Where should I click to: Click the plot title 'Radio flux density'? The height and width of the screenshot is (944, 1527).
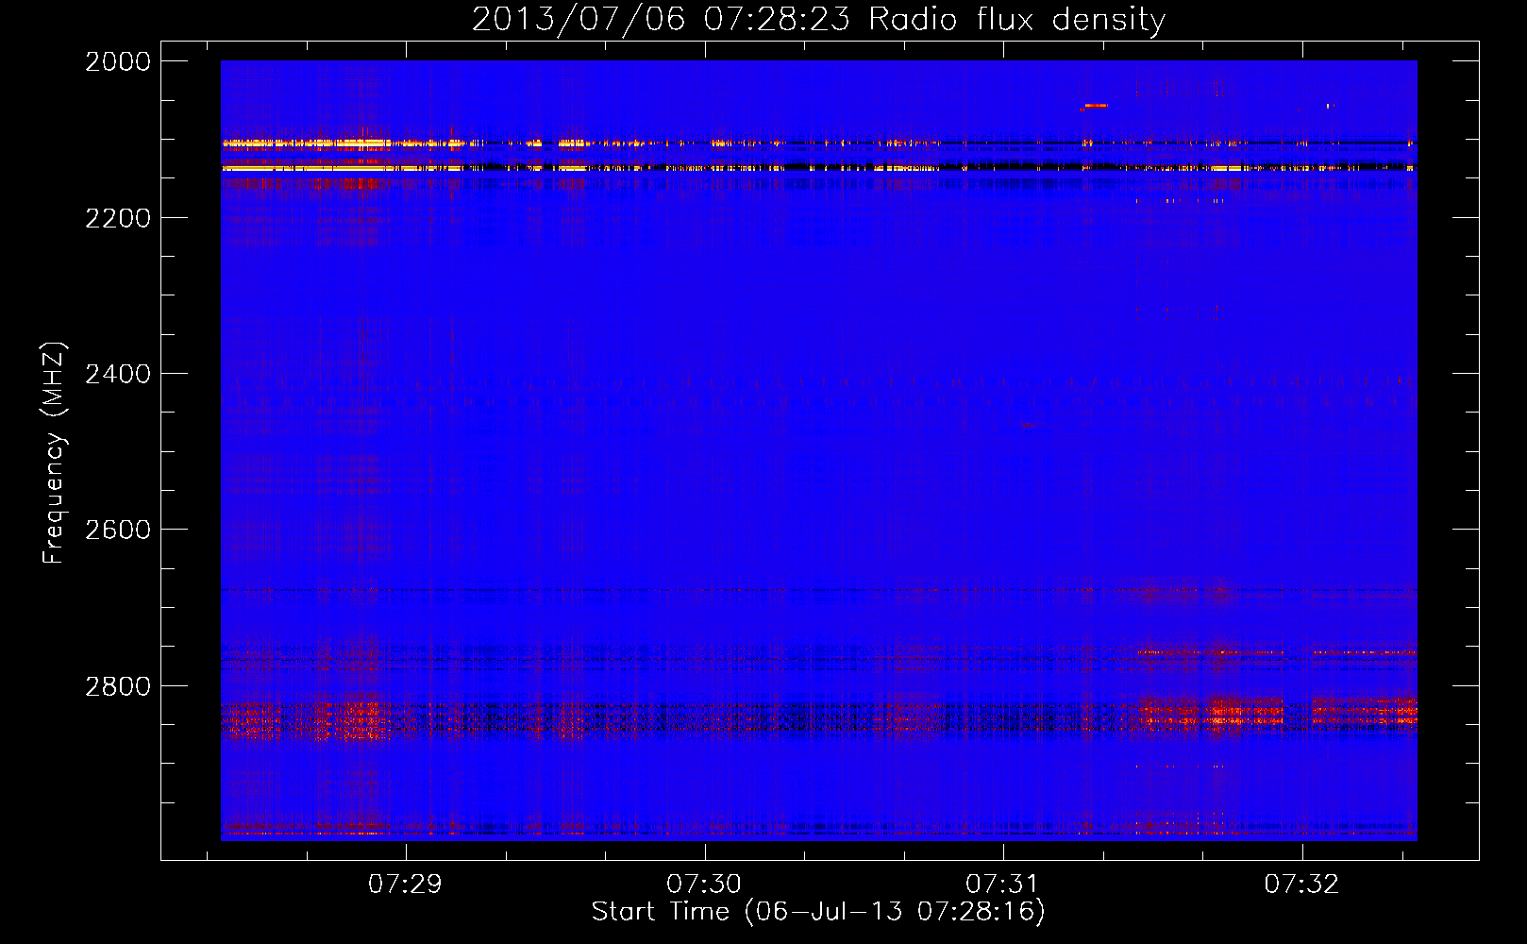(x=1016, y=19)
